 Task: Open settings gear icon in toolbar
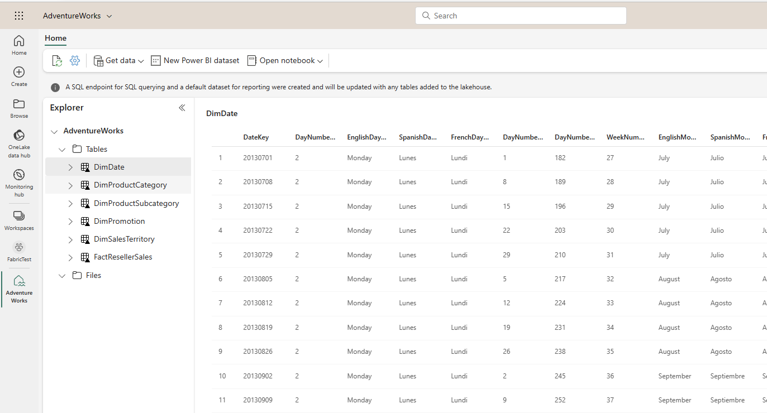[x=75, y=61]
